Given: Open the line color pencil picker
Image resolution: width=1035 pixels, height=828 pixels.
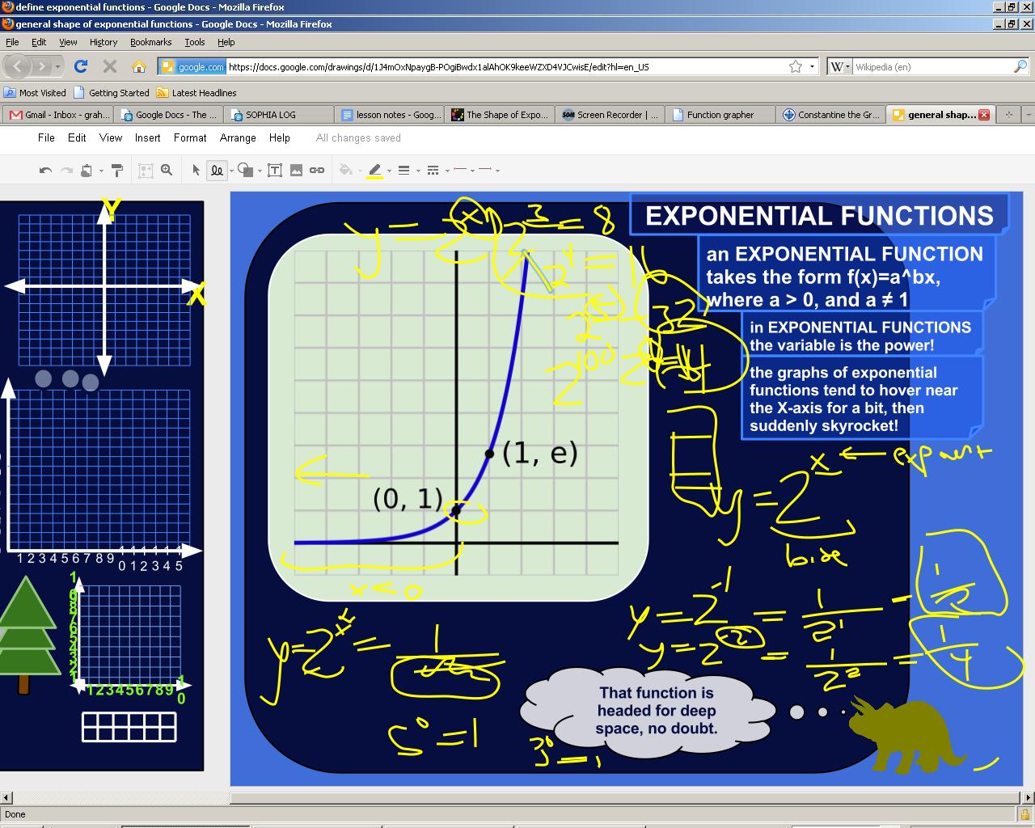Looking at the screenshot, I should click(376, 171).
